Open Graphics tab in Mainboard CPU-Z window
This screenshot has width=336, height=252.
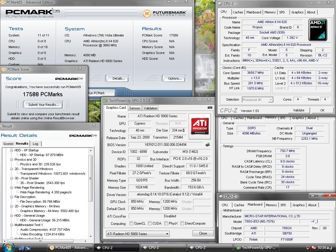[x=298, y=205]
